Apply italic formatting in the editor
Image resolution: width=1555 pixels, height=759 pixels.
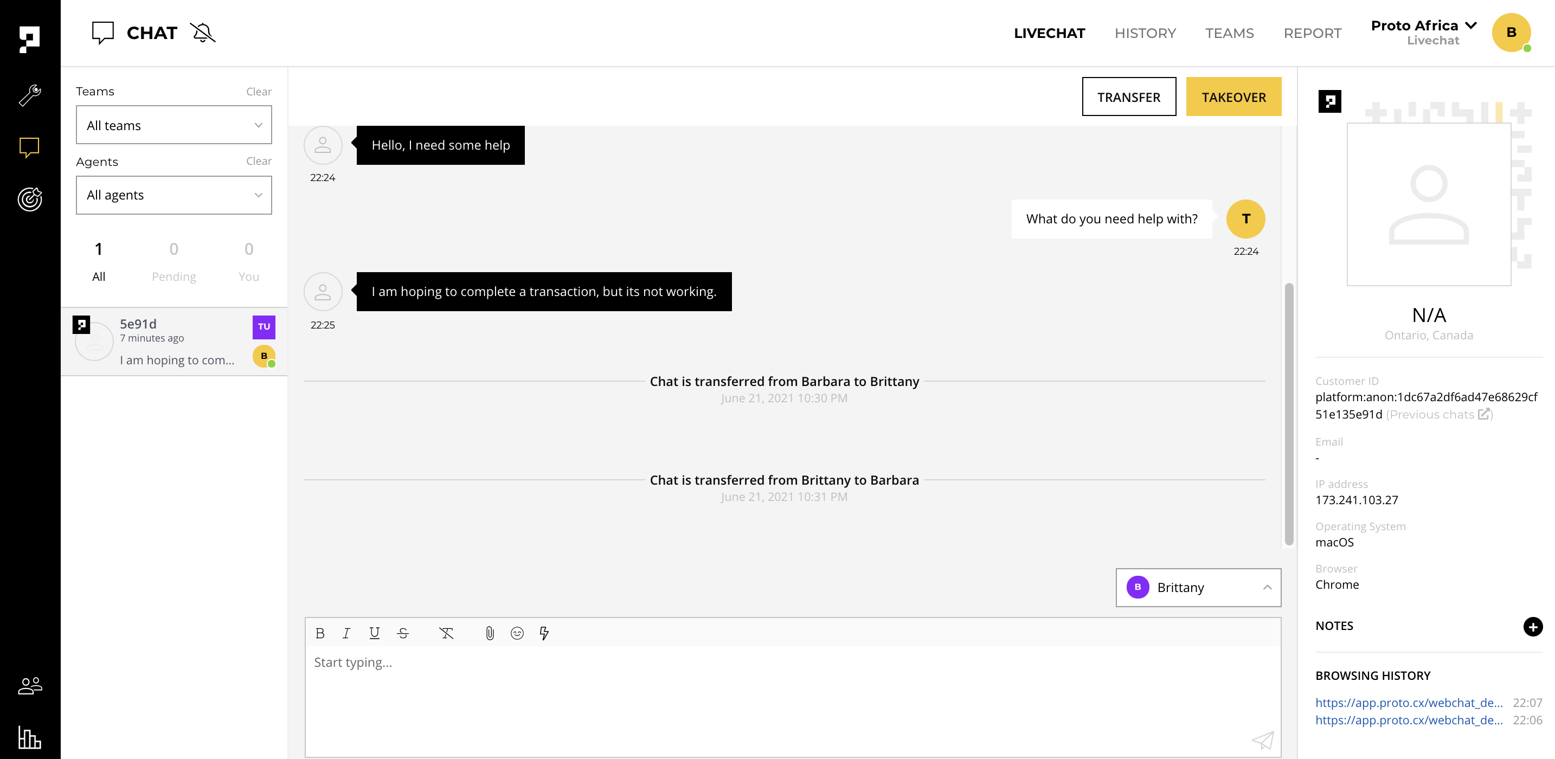(x=346, y=633)
